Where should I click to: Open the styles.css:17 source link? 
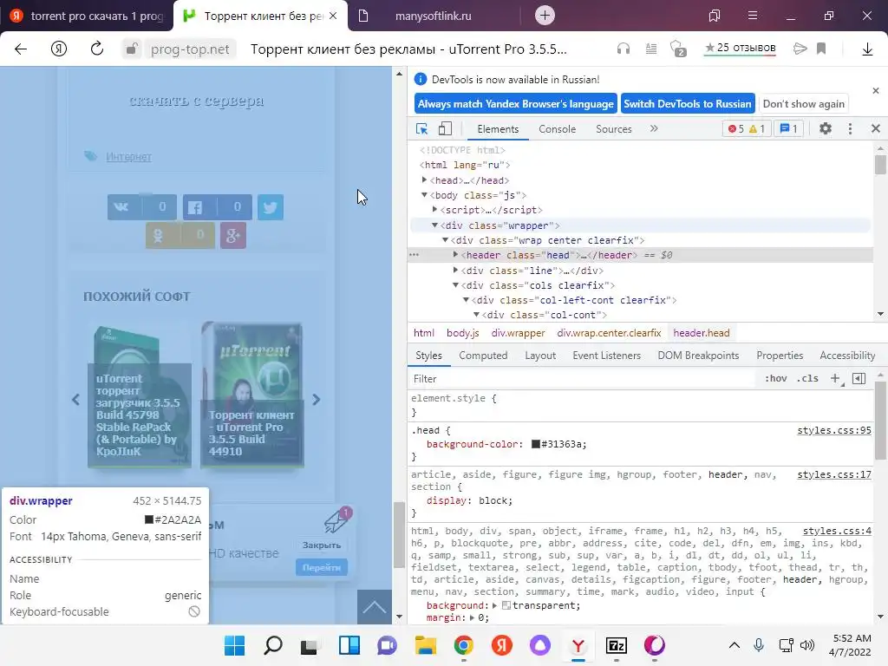[833, 474]
